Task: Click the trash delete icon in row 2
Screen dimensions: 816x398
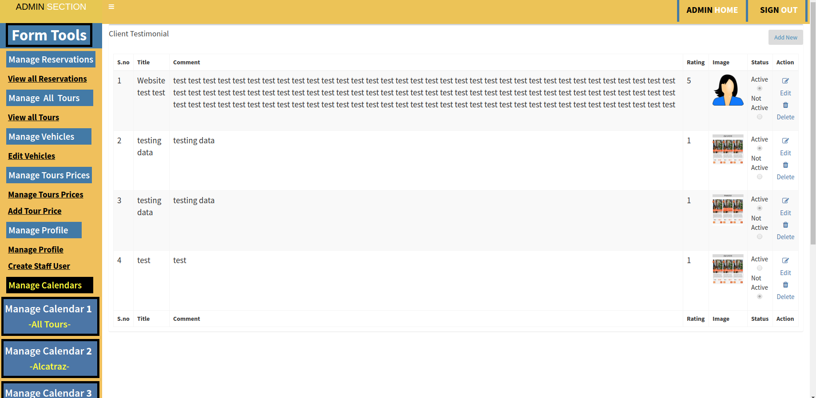Action: [785, 165]
